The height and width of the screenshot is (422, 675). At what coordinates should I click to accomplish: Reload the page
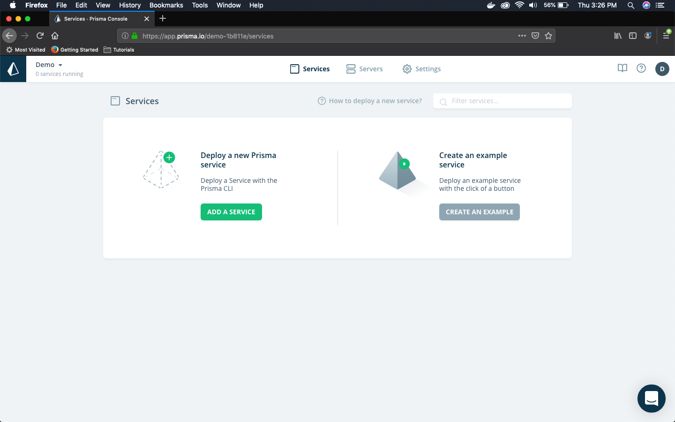click(40, 36)
